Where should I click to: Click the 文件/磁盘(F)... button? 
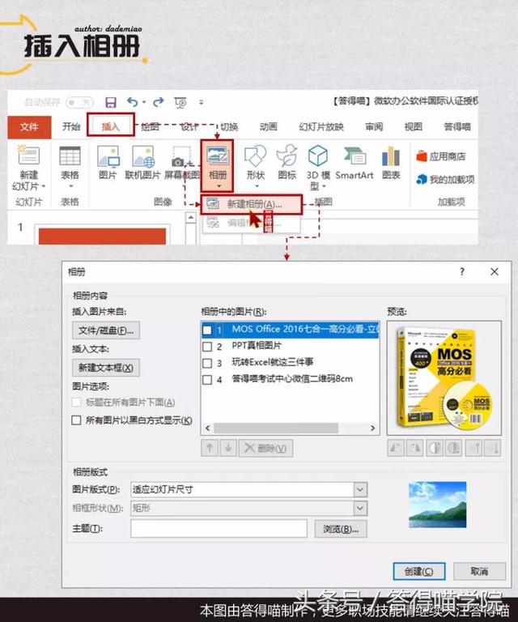(x=106, y=330)
